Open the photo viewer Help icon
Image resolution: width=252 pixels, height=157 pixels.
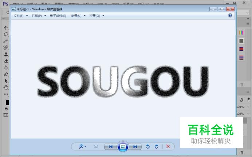point(230,15)
